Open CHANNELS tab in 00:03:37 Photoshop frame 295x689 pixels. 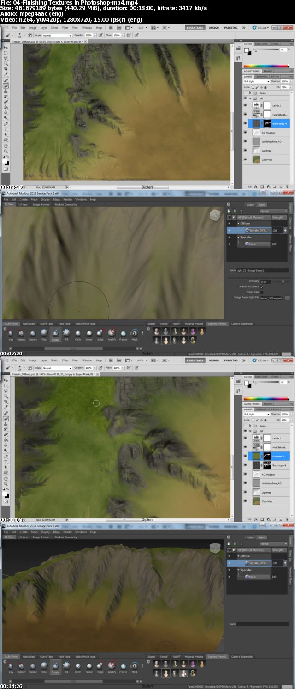click(x=262, y=76)
